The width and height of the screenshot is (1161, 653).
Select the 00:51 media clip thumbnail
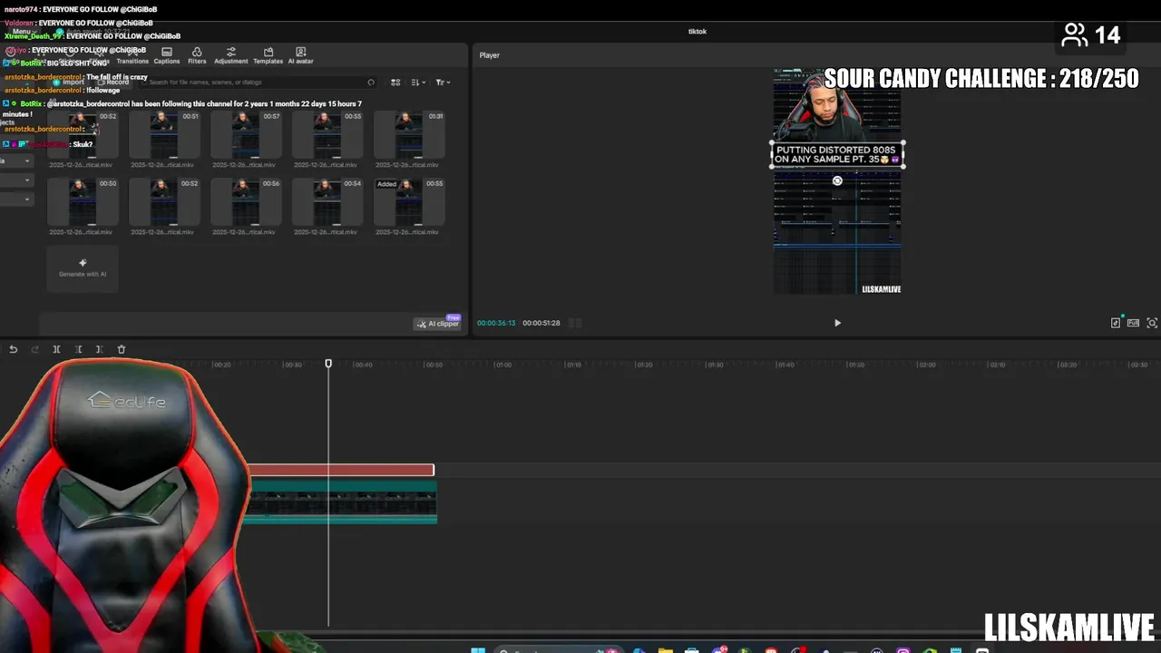tap(164, 134)
